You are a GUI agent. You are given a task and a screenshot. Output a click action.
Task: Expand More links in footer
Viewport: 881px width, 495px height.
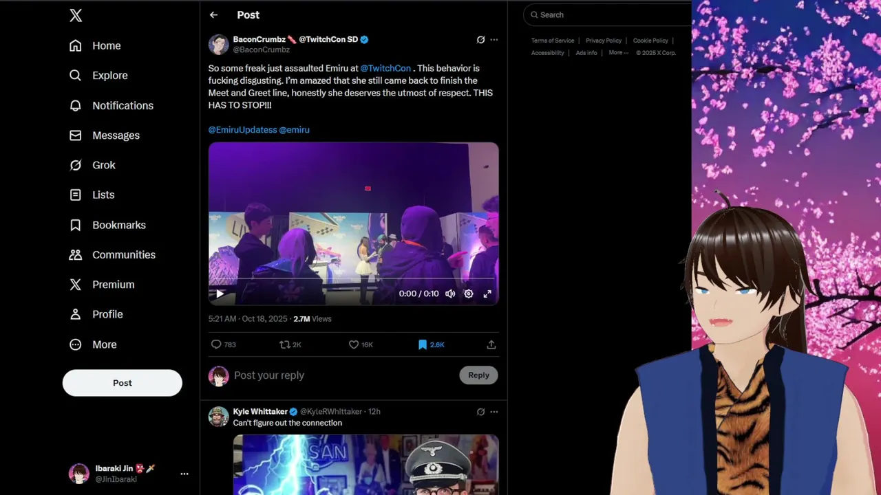(x=618, y=53)
